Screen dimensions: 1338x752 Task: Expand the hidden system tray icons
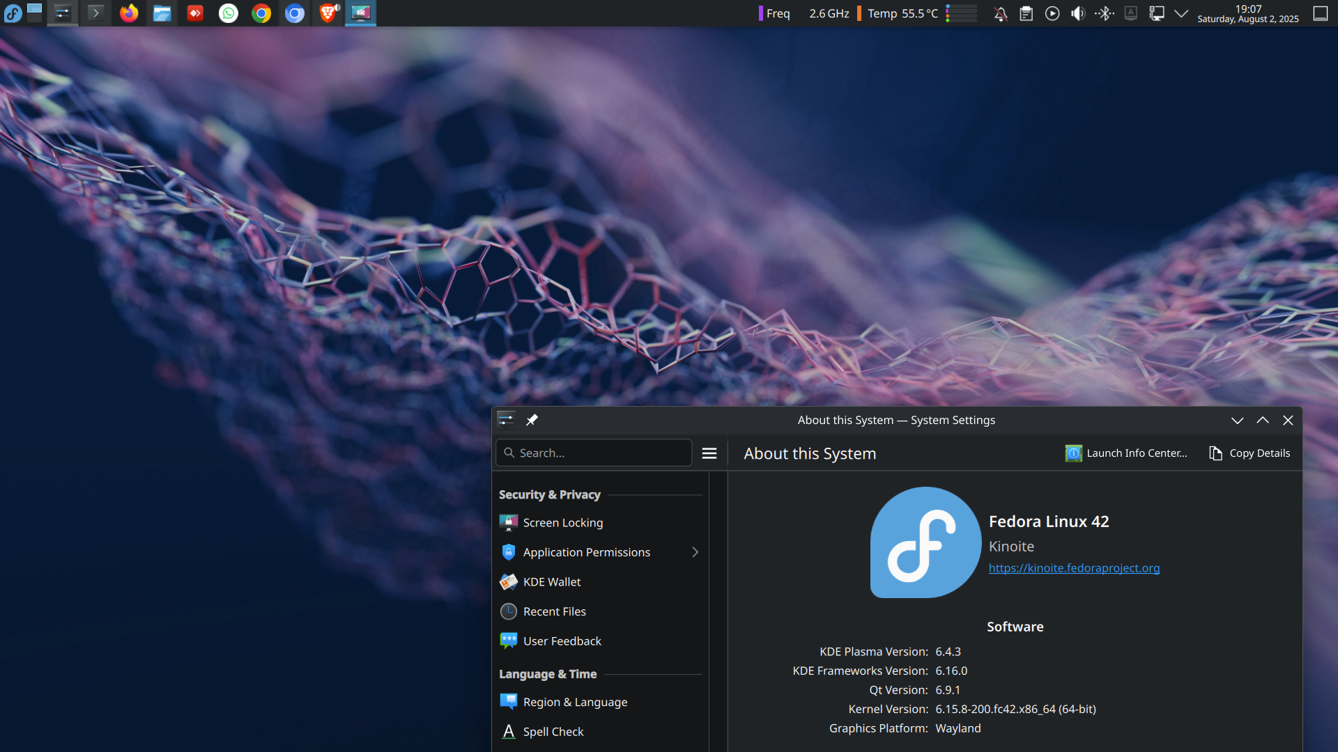pyautogui.click(x=1181, y=13)
